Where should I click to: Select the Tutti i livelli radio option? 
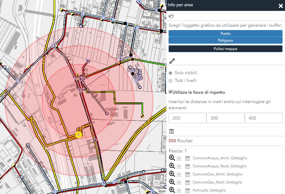[x=170, y=81]
